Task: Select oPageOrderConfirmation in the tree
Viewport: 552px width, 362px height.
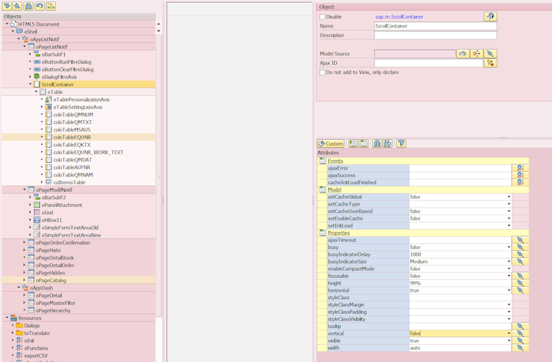Action: (x=63, y=243)
